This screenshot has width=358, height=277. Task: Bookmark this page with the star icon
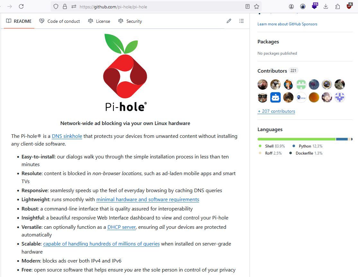[257, 6]
